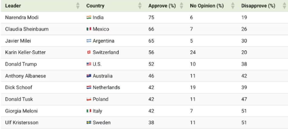Screen dimensions: 288x129
Task: Click the Argentina flag icon
Action: tap(89, 41)
